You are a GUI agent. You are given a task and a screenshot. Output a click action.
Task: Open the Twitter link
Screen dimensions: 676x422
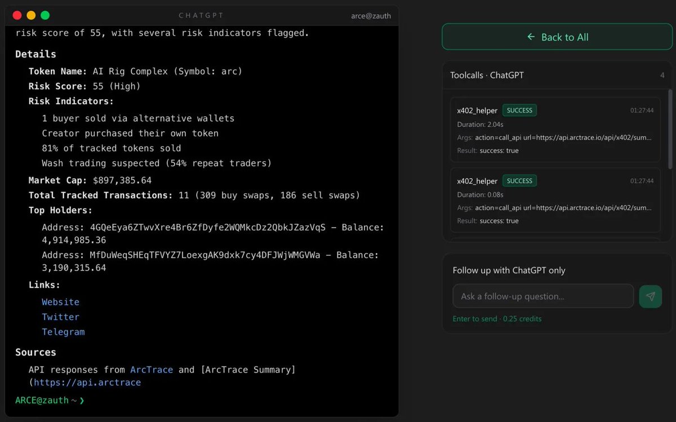click(60, 317)
